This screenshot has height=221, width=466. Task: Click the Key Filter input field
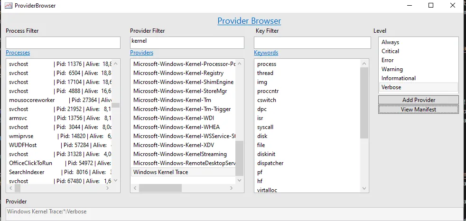(x=312, y=43)
